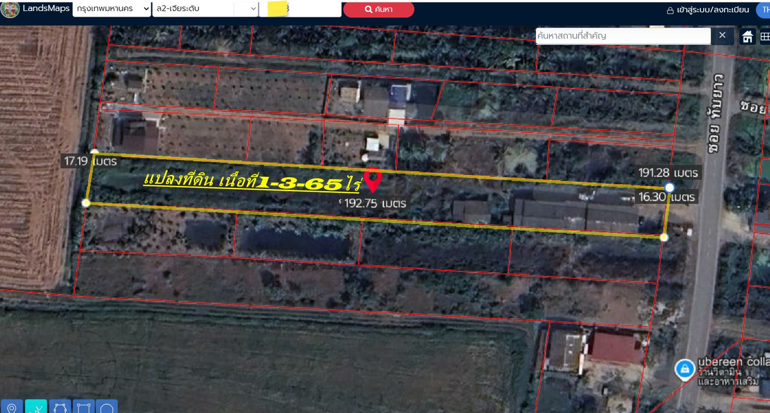Screen dimensions: 770x413
Task: Select the polygon area measurement tool
Action: click(60, 407)
